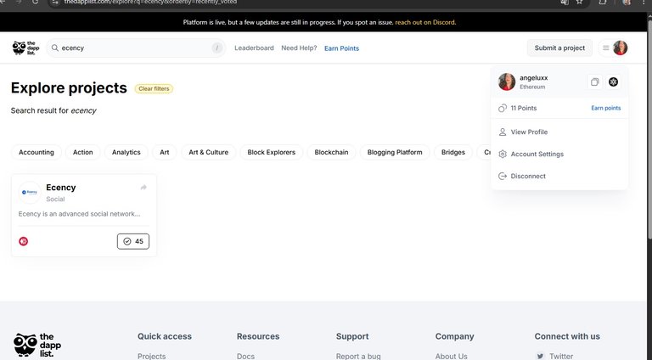Open Leaderboard in navigation

254,48
